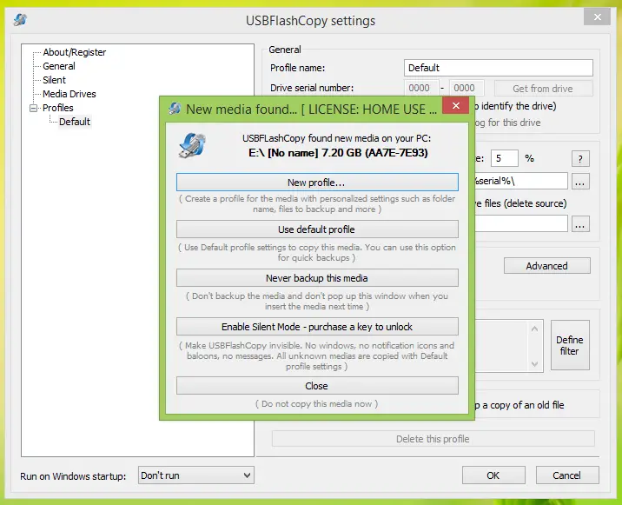This screenshot has width=622, height=505.
Task: Open the Run on Windows startup dropdown
Action: click(196, 475)
